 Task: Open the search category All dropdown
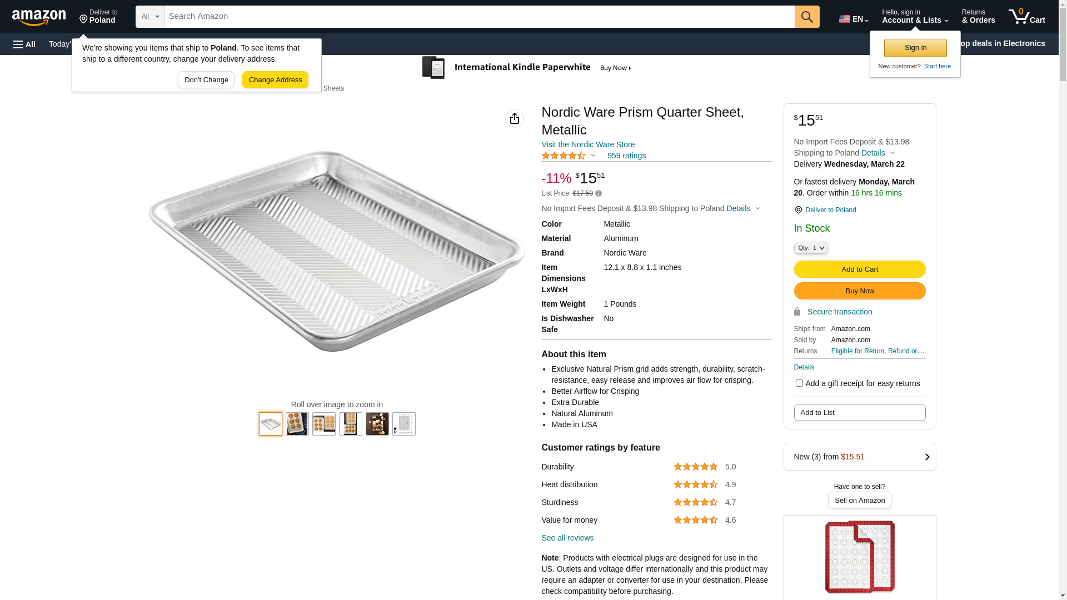(150, 17)
